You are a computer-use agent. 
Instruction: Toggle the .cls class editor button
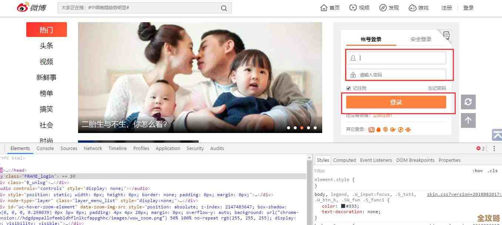(x=492, y=170)
